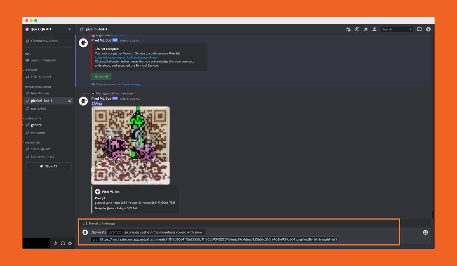Open the Threads icon in the toolbar
The width and height of the screenshot is (457, 266).
[x=348, y=29]
